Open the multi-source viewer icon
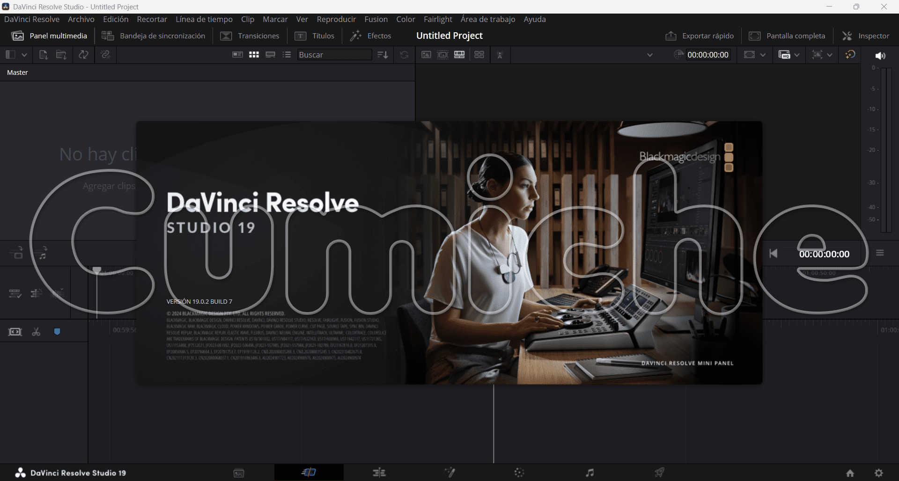 tap(479, 55)
